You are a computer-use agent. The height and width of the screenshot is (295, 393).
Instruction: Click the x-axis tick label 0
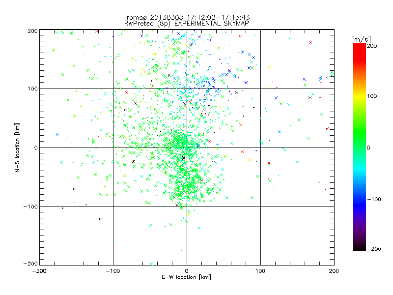coord(187,271)
